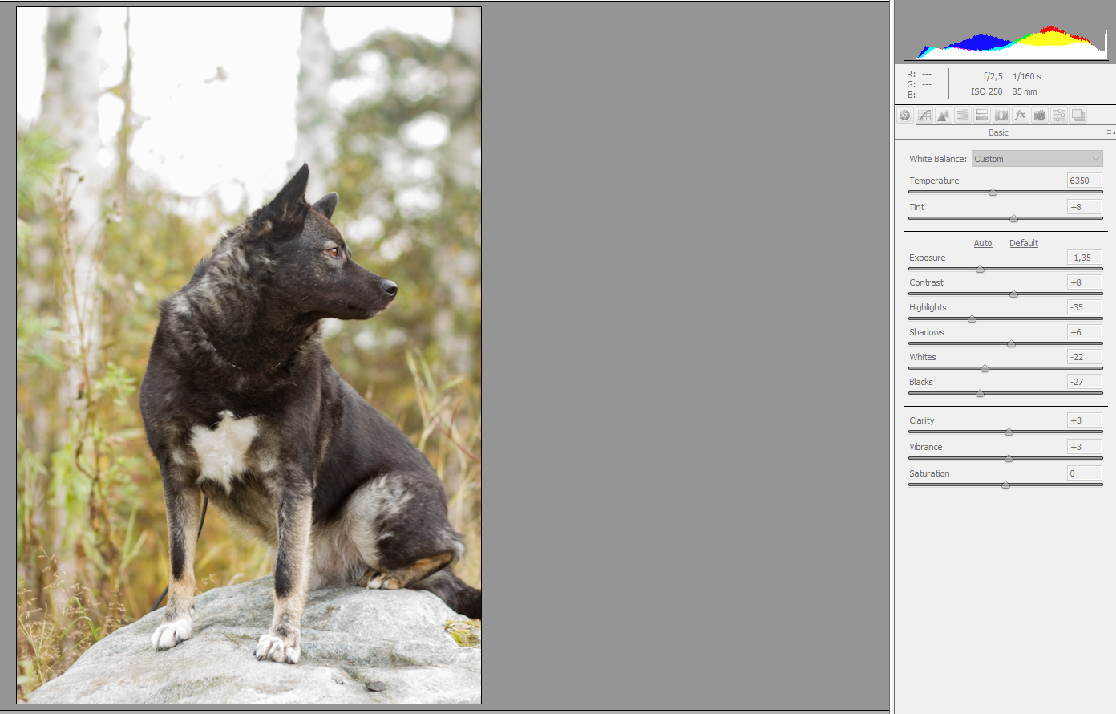Select the Clarity value field
The width and height of the screenshot is (1116, 714).
(1084, 420)
